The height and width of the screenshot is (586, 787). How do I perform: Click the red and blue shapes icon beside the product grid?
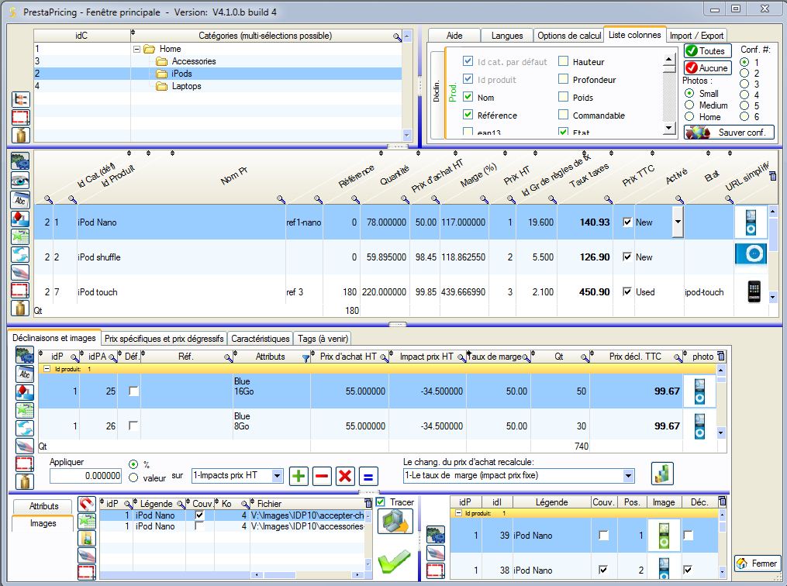(x=20, y=219)
